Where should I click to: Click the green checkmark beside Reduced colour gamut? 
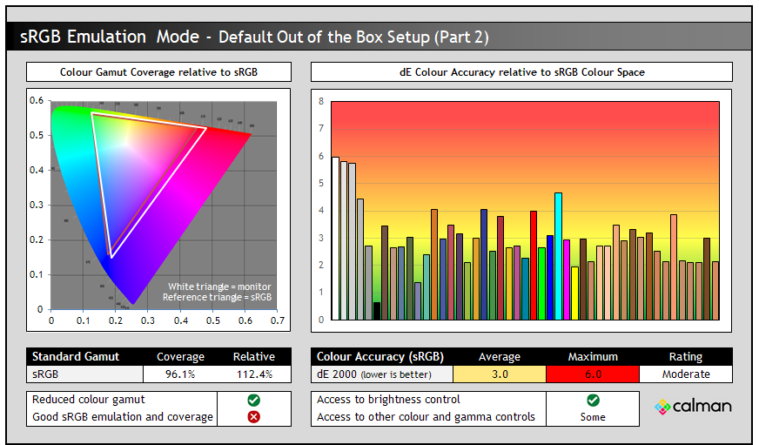pos(253,401)
